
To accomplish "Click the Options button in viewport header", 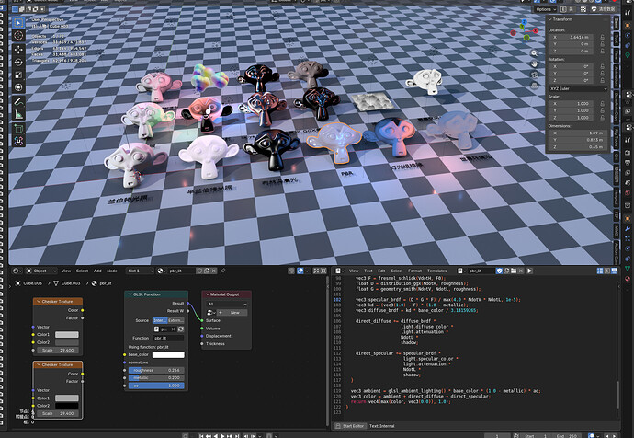I will coord(546,9).
